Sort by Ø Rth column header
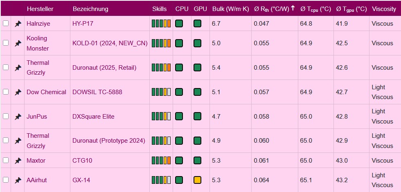Viewport: 401px width, 192px height. [x=274, y=9]
